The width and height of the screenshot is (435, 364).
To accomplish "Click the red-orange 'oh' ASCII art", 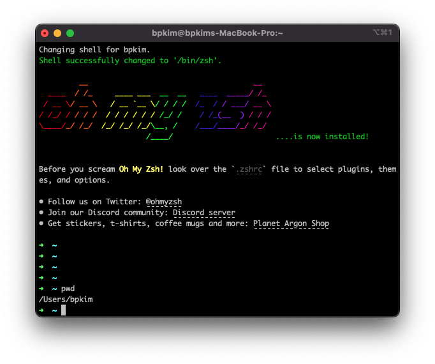I will 68,107.
